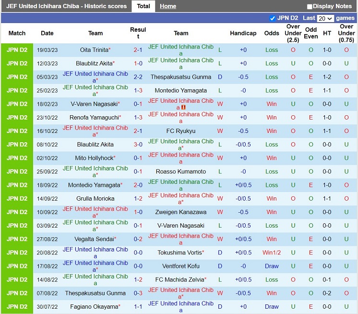Click the Draw odds result on 17/08/22
This screenshot has height=314, width=358.
(x=272, y=266)
